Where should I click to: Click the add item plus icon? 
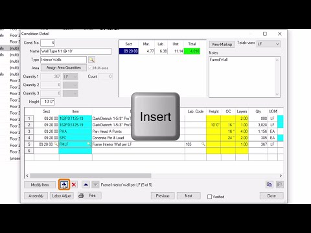64,184
